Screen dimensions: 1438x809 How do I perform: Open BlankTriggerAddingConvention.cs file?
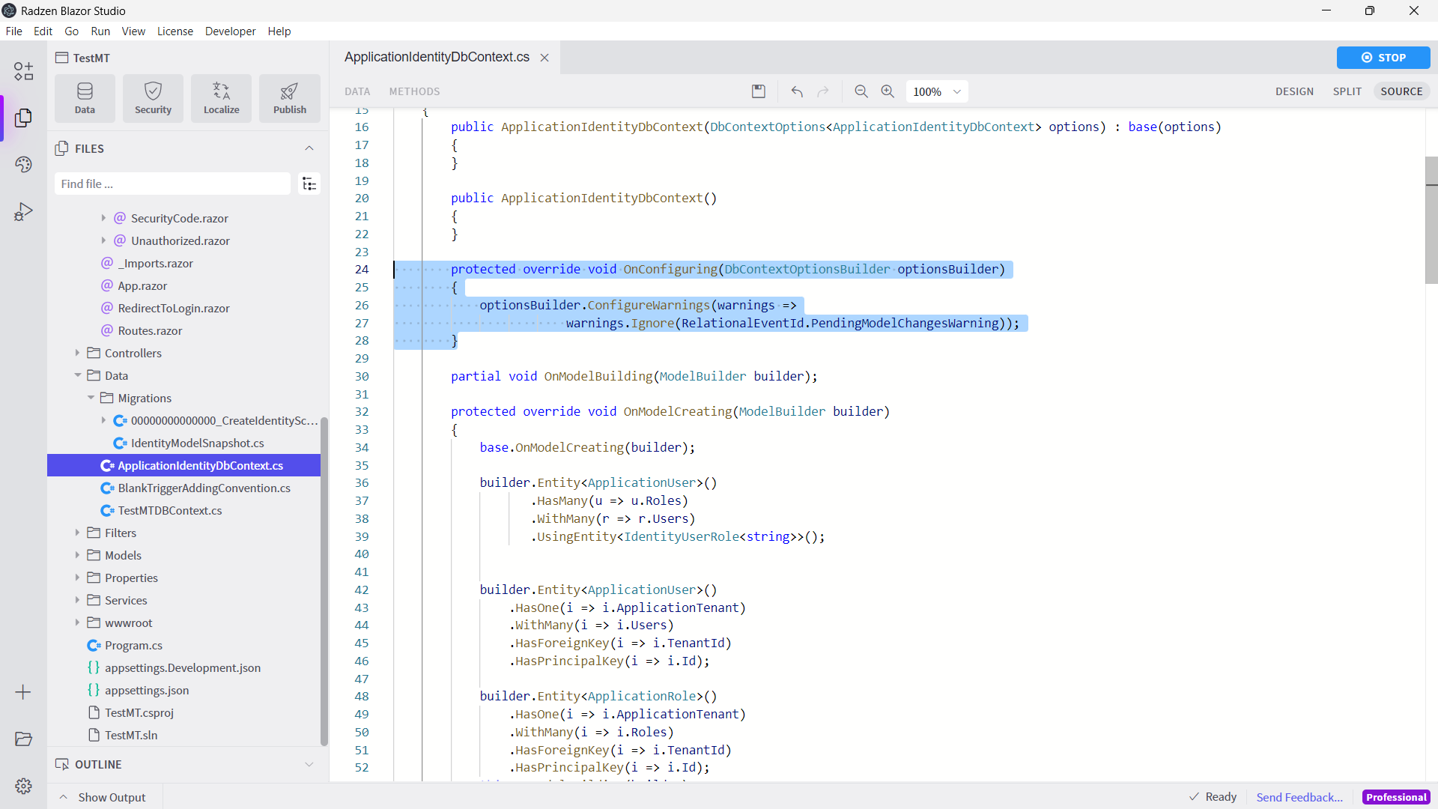click(204, 488)
